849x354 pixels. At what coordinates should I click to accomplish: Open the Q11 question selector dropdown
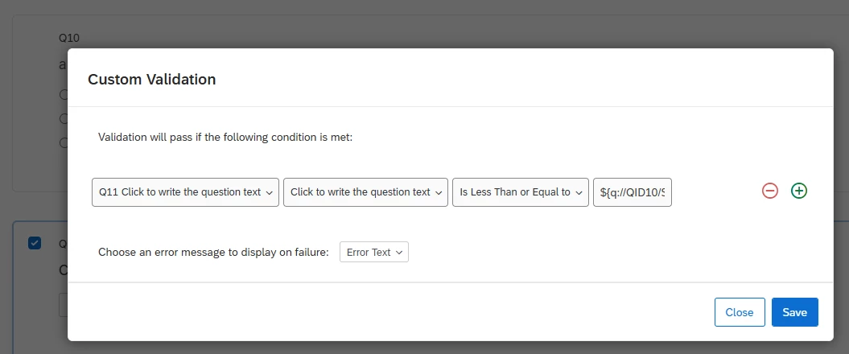(x=185, y=192)
